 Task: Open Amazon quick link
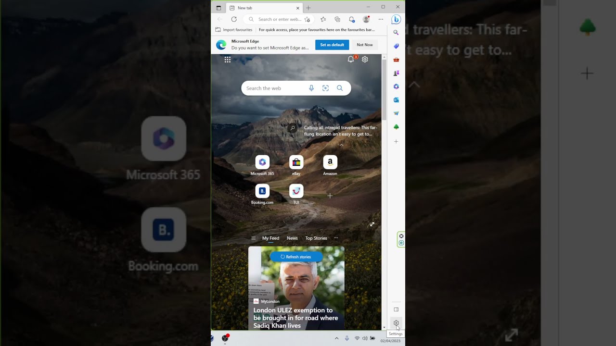330,165
